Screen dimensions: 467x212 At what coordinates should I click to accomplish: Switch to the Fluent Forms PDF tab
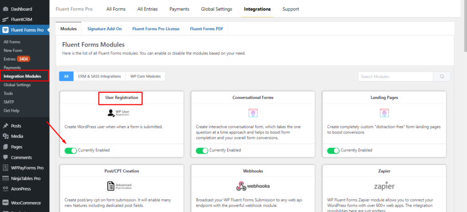coord(207,29)
